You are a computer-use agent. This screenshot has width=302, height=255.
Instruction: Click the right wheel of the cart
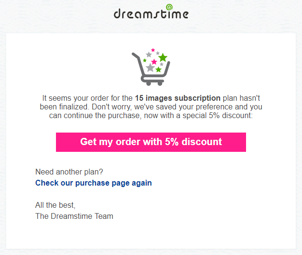[x=160, y=83]
